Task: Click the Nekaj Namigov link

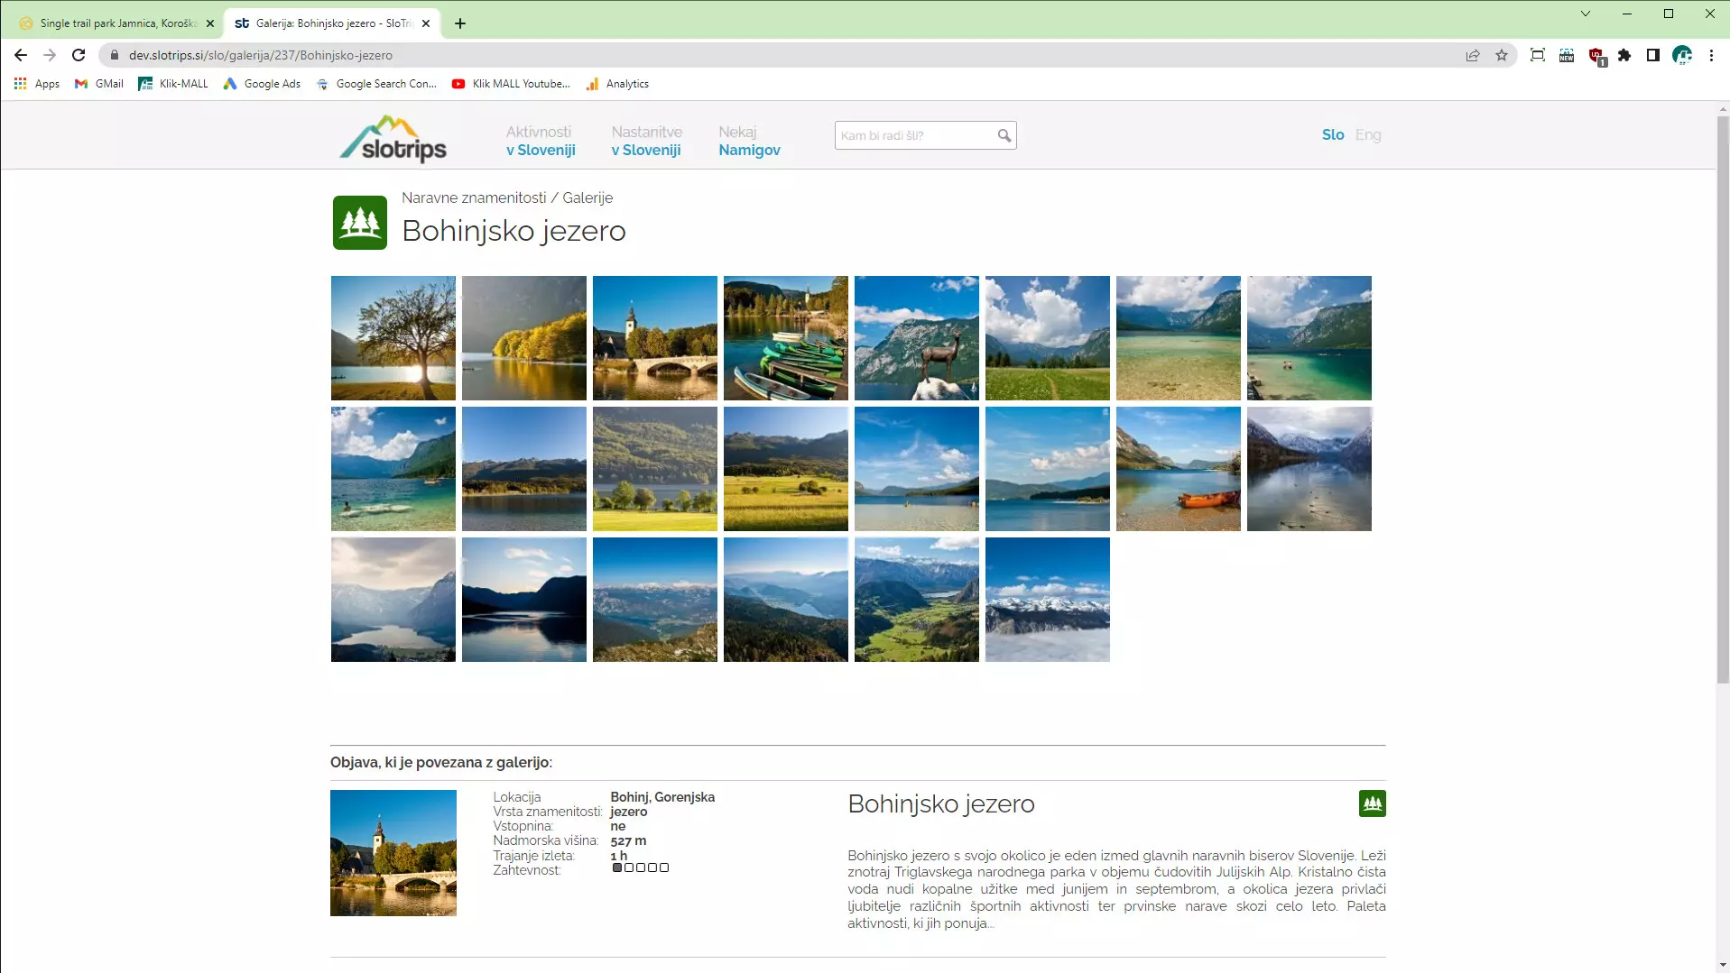Action: click(749, 141)
